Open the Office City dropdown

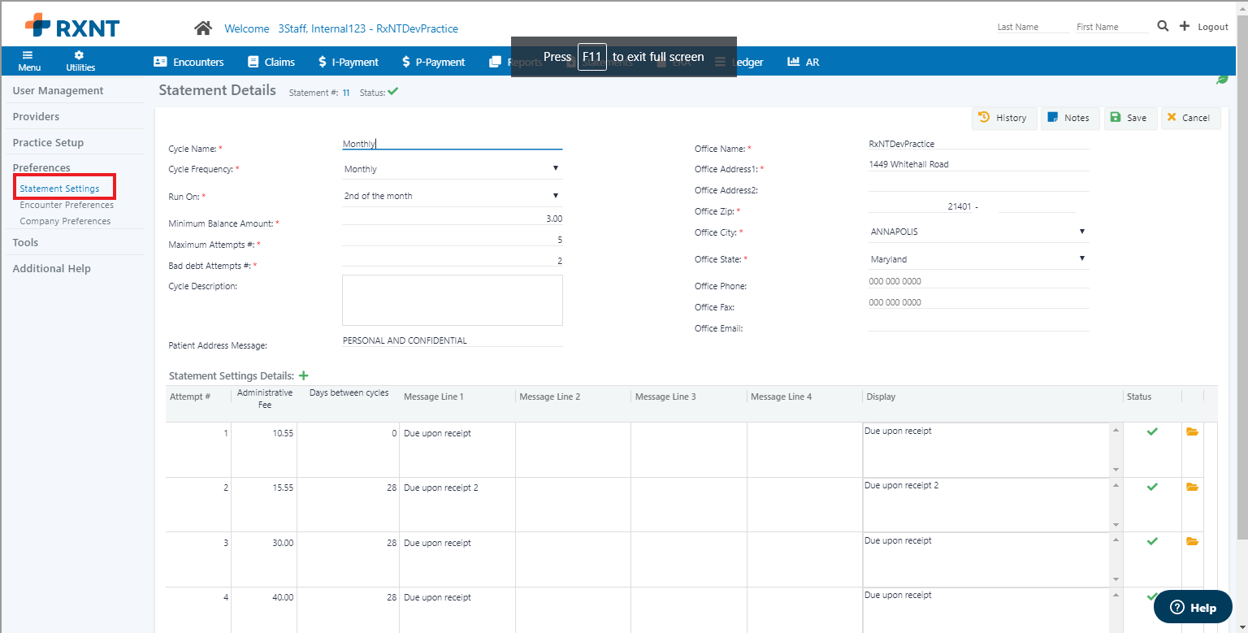[x=979, y=232]
